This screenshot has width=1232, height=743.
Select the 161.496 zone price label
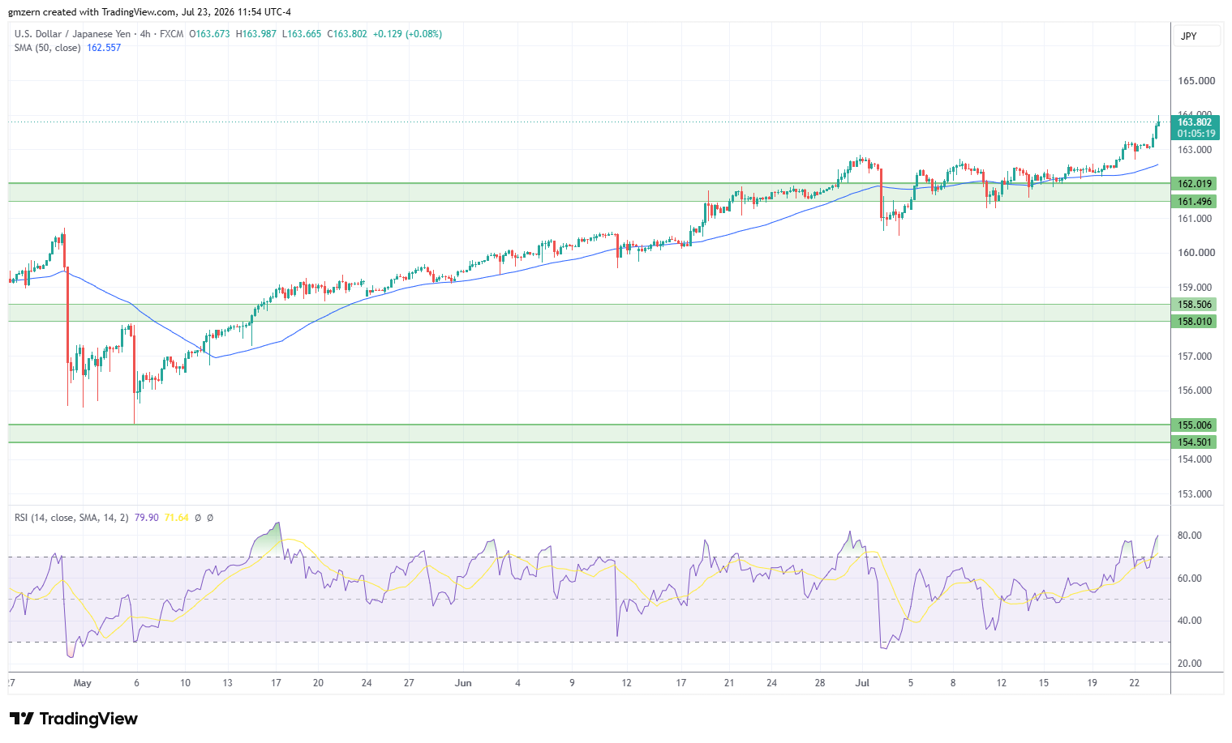(x=1195, y=202)
